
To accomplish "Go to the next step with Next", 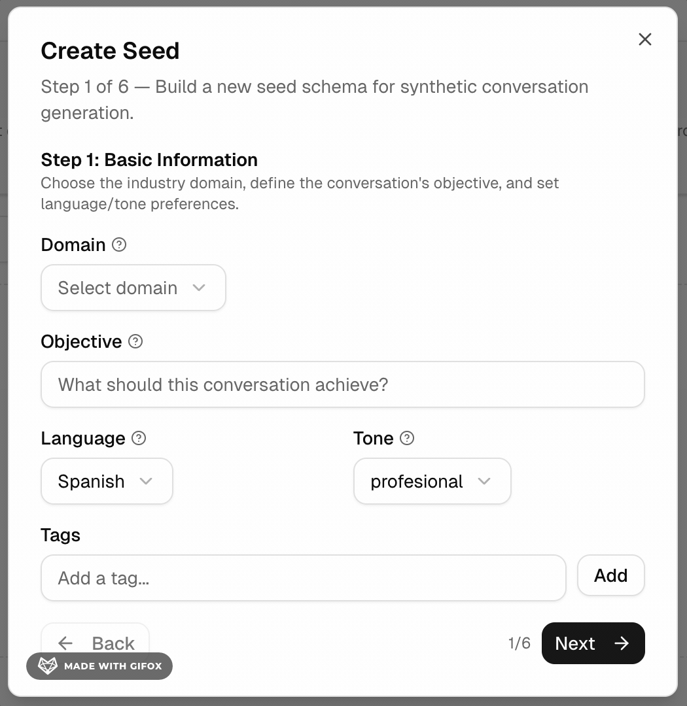I will (592, 643).
